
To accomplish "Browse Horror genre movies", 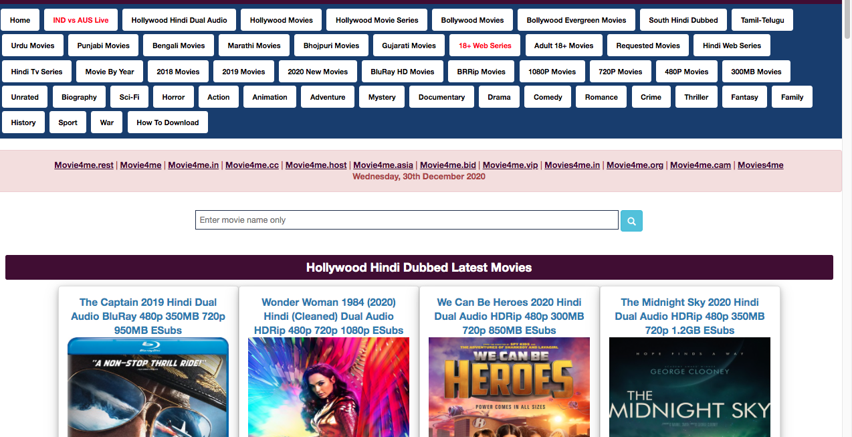I will pos(173,97).
